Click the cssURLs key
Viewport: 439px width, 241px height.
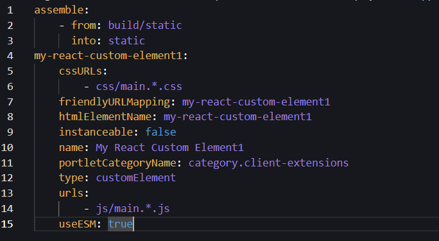[x=80, y=71]
